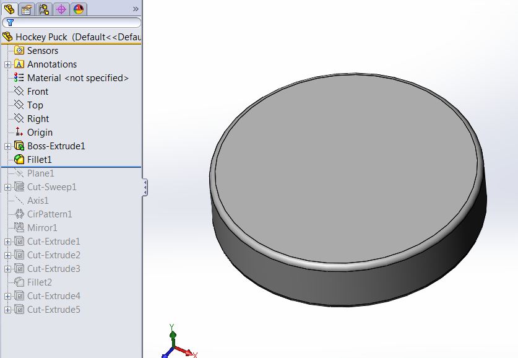Select the Origin label
This screenshot has height=358, width=518.
pos(40,133)
